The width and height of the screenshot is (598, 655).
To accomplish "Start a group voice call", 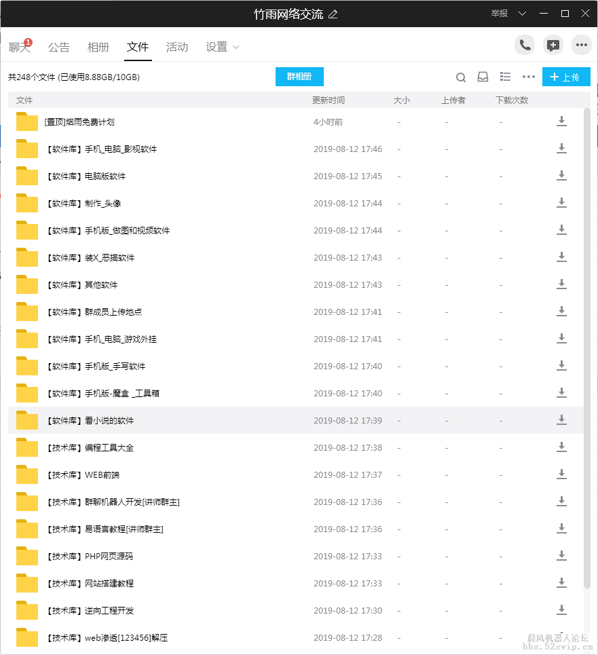I will tap(524, 45).
